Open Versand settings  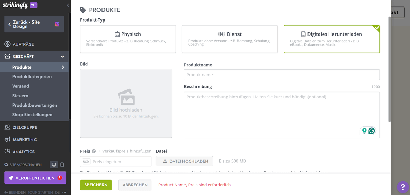point(20,86)
